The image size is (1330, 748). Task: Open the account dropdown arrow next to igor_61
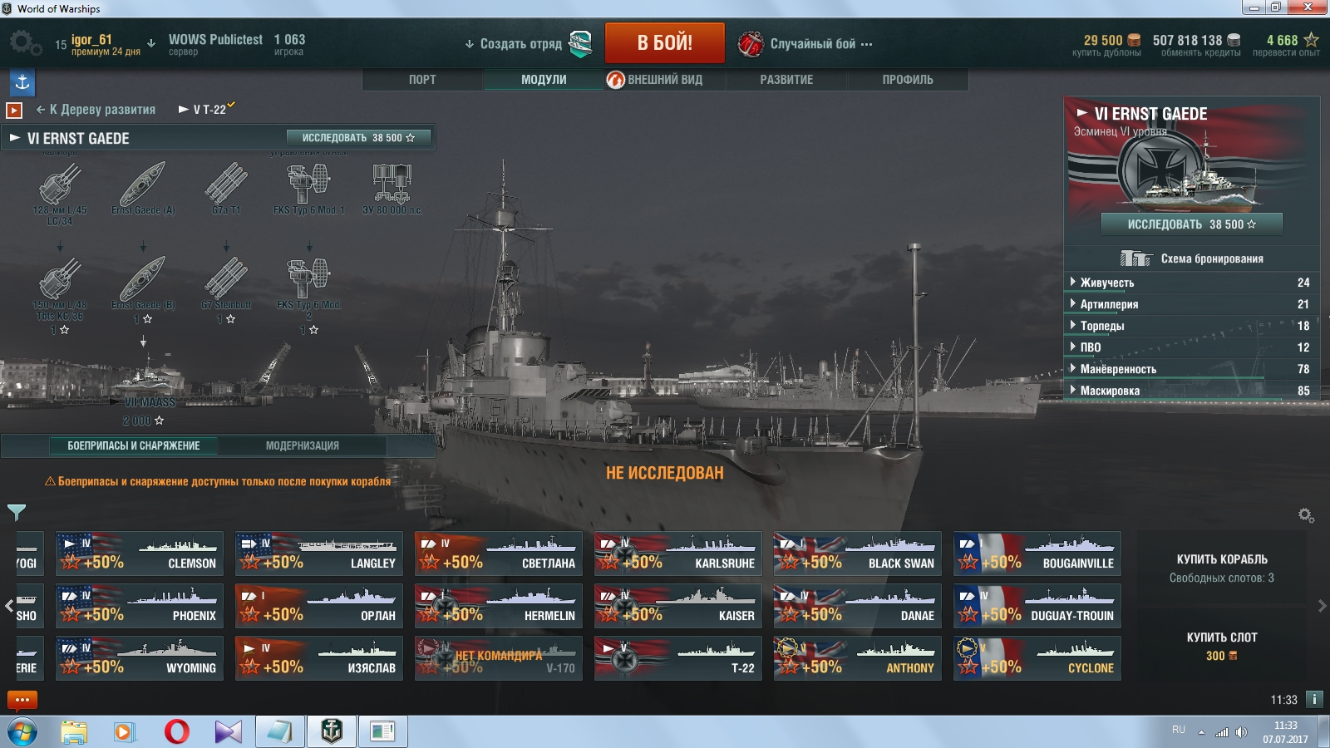pos(151,43)
